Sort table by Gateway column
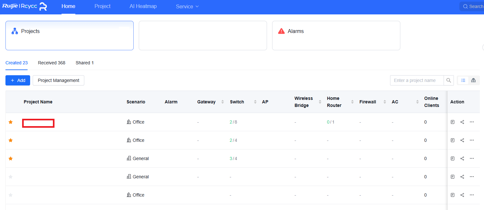Image resolution: width=484 pixels, height=210 pixels. (x=223, y=102)
